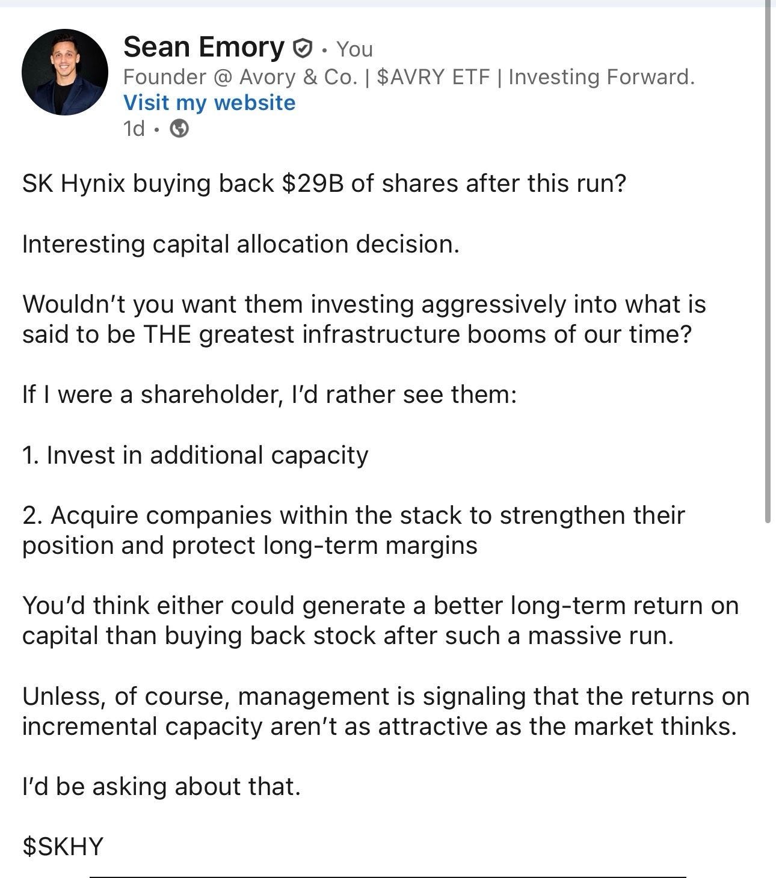This screenshot has width=776, height=878.
Task: Click the $SKHY ticker at post end
Action: [63, 847]
